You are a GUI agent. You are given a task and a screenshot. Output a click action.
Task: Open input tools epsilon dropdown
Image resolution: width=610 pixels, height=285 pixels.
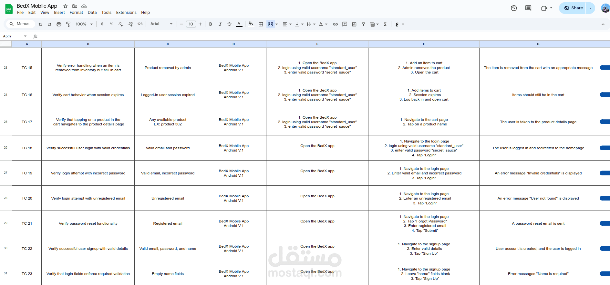[x=399, y=24]
